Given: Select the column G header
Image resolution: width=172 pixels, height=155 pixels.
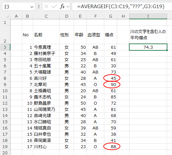Looking at the screenshot, I should 111,16.
